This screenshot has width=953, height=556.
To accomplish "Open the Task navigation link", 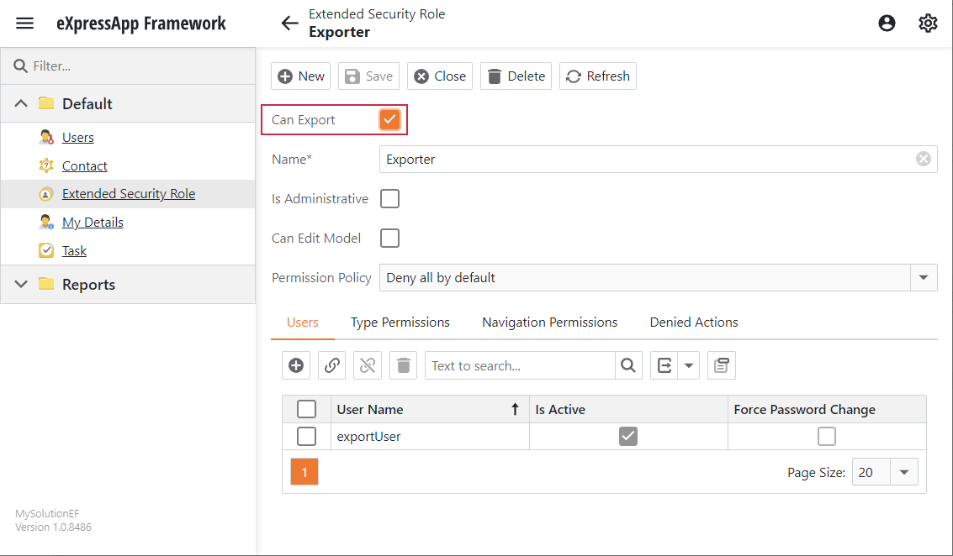I will click(x=74, y=250).
